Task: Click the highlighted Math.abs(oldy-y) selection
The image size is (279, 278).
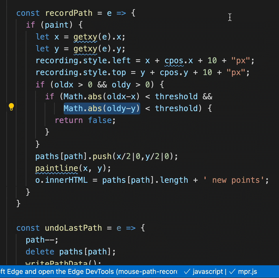Action: click(x=102, y=108)
